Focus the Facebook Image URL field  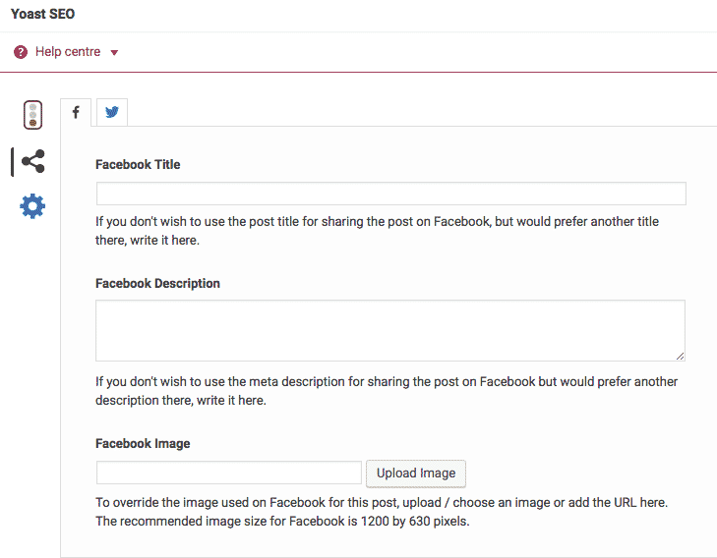tap(228, 473)
